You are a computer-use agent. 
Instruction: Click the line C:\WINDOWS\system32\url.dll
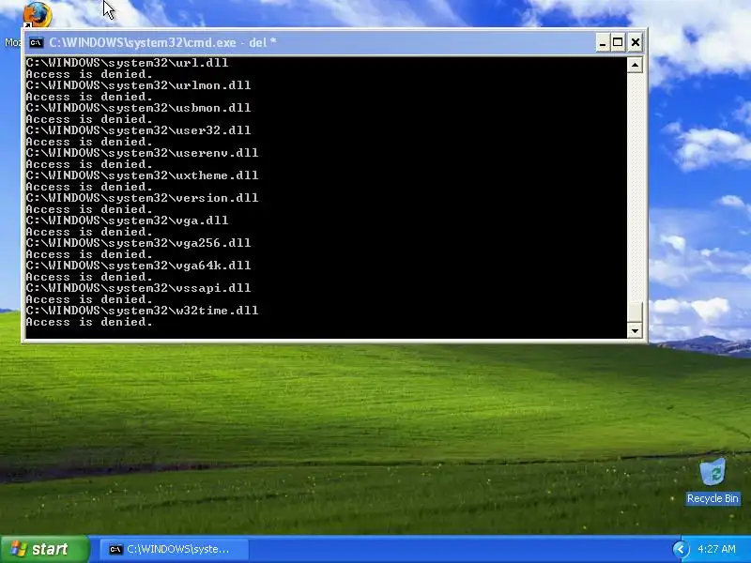point(127,63)
